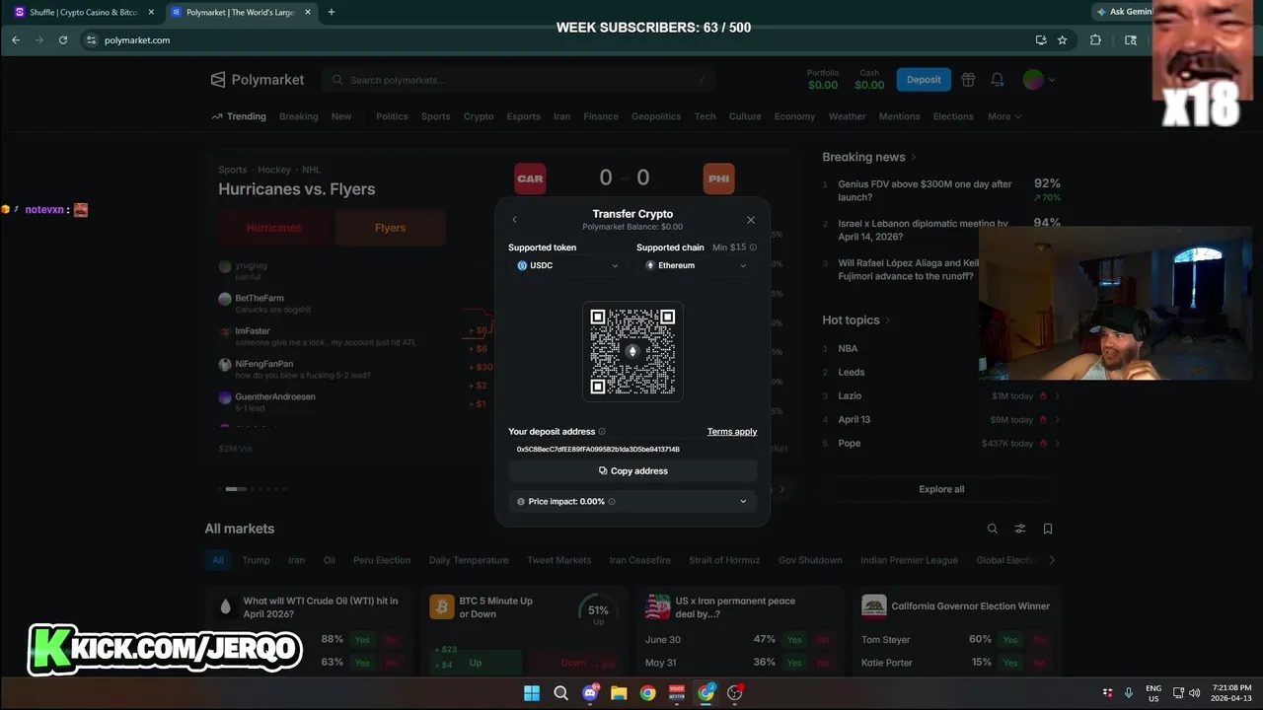The width and height of the screenshot is (1263, 710).
Task: Click the markets bookmark icon
Action: tap(1048, 529)
